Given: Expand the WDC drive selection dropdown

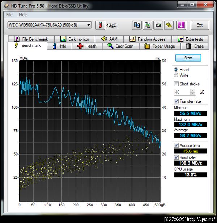Looking at the screenshot, I should (x=89, y=25).
